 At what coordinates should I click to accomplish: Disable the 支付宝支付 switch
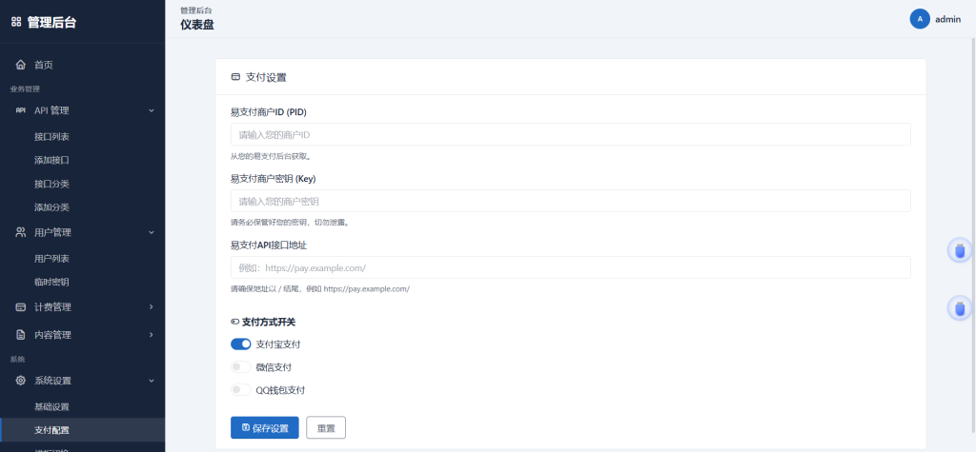click(x=241, y=344)
